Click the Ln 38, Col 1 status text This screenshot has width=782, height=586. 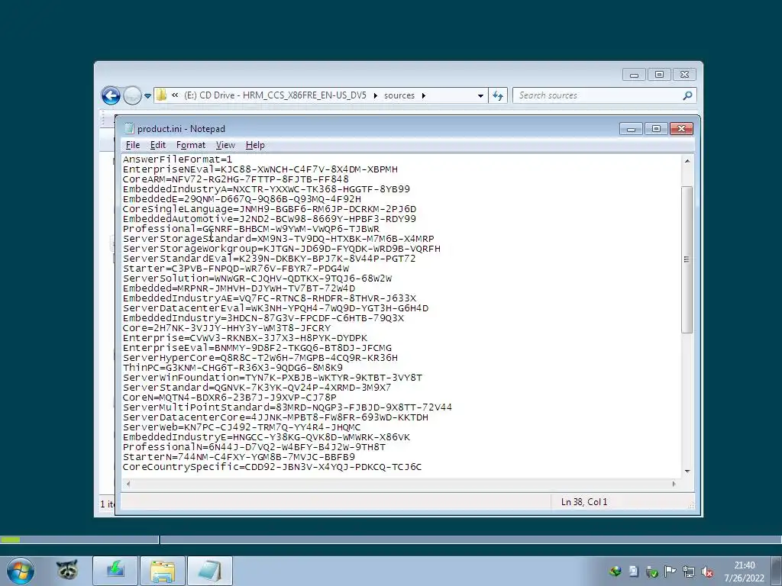[584, 502]
